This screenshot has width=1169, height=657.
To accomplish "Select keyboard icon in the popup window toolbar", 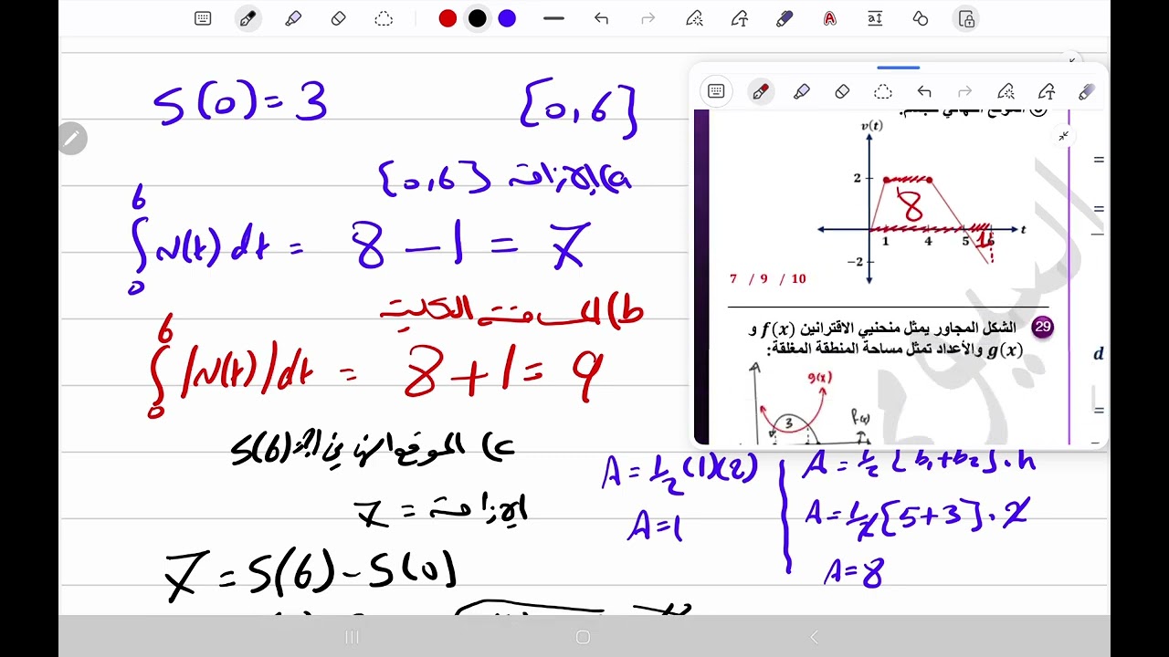I will pyautogui.click(x=716, y=91).
